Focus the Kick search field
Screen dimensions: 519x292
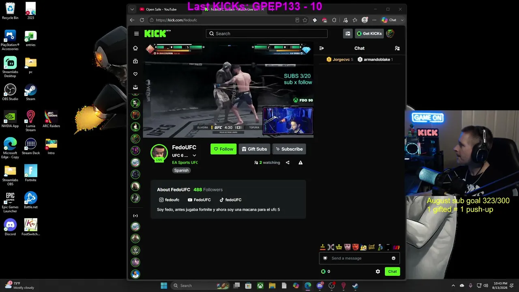267,34
